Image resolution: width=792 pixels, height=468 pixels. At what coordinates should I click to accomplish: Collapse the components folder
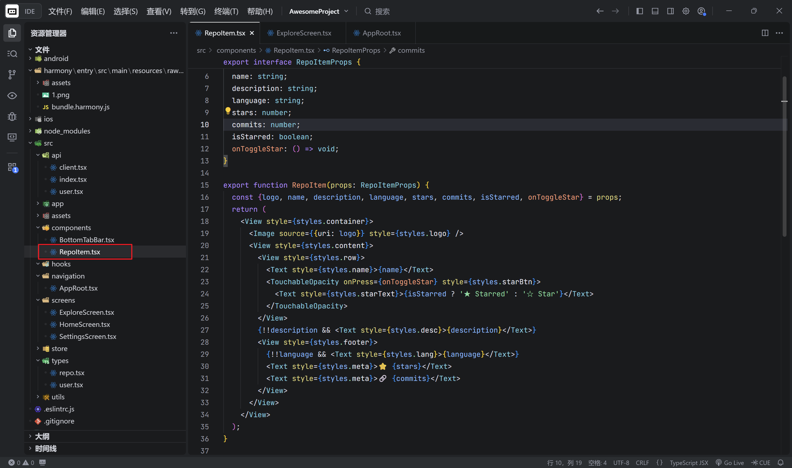point(71,228)
